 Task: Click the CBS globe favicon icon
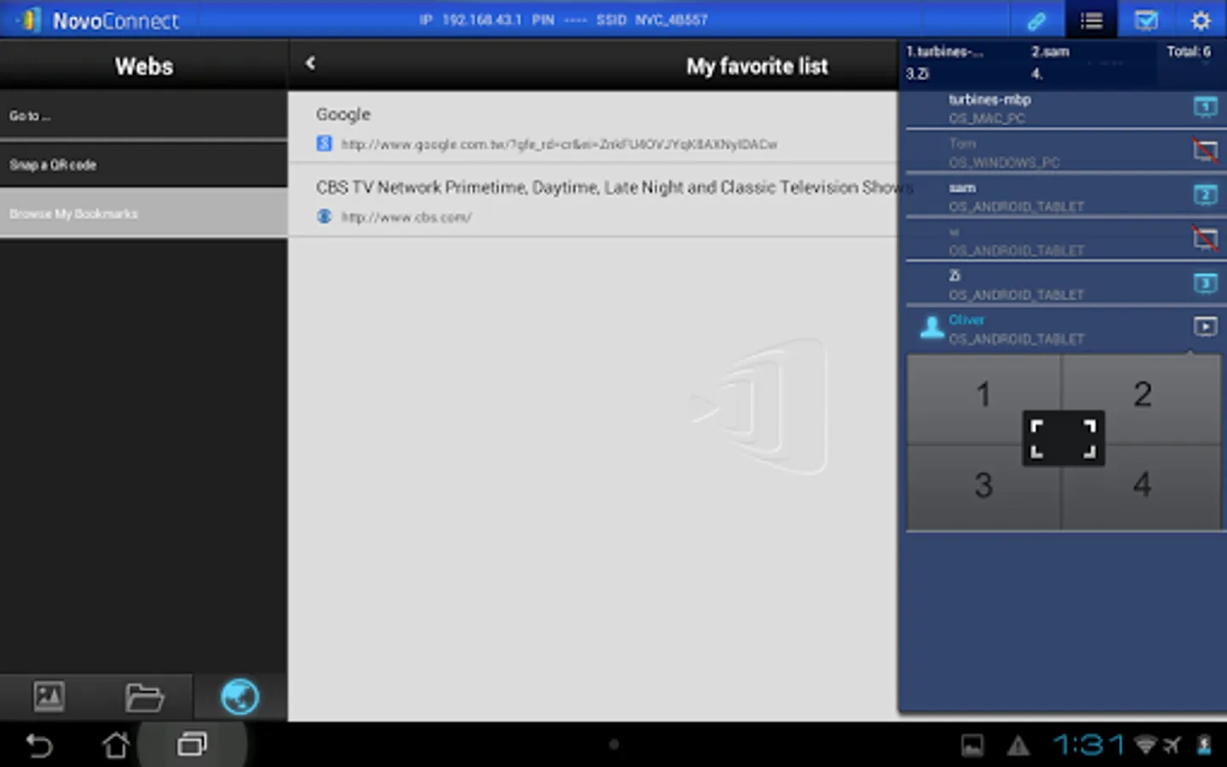point(324,216)
